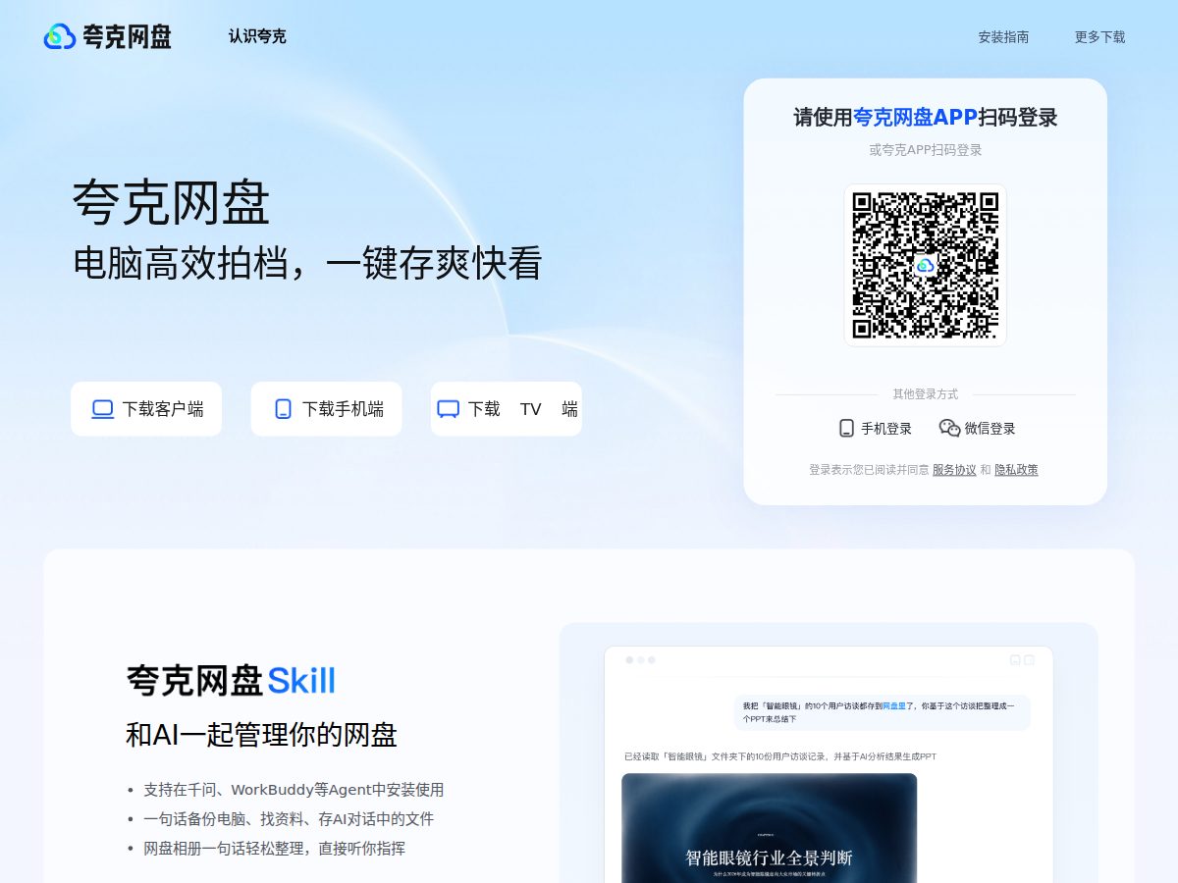Click the TV icon in download button
1178x883 pixels.
coord(449,409)
